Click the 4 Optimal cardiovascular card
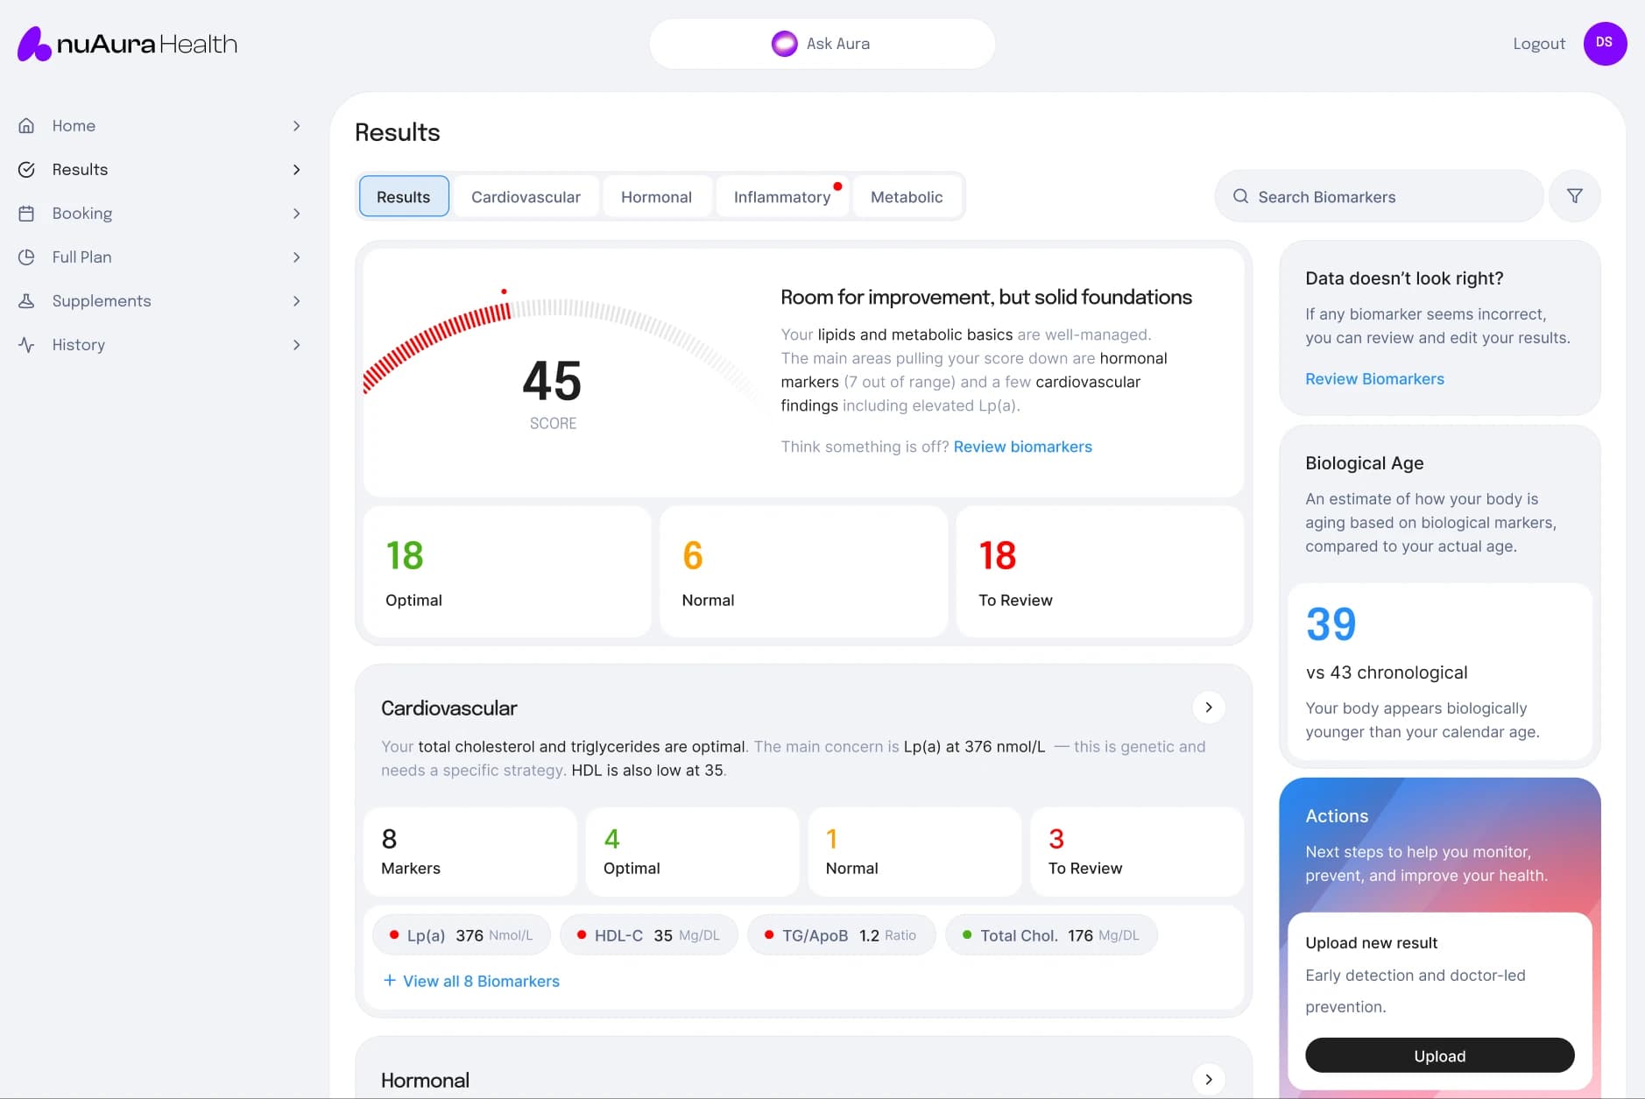1645x1099 pixels. click(x=692, y=851)
